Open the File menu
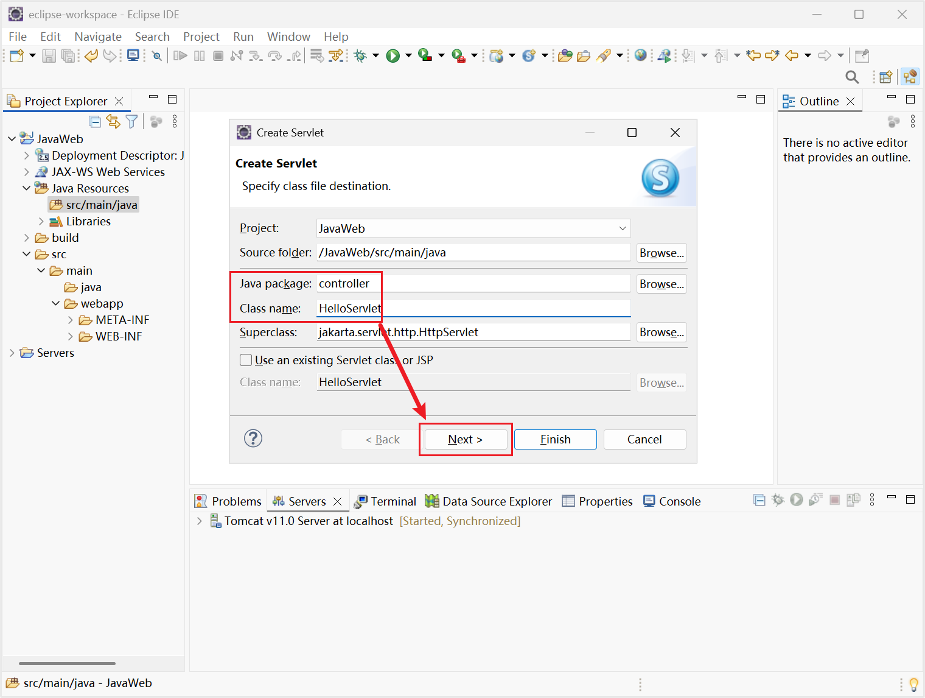Image resolution: width=925 pixels, height=698 pixels. (18, 37)
